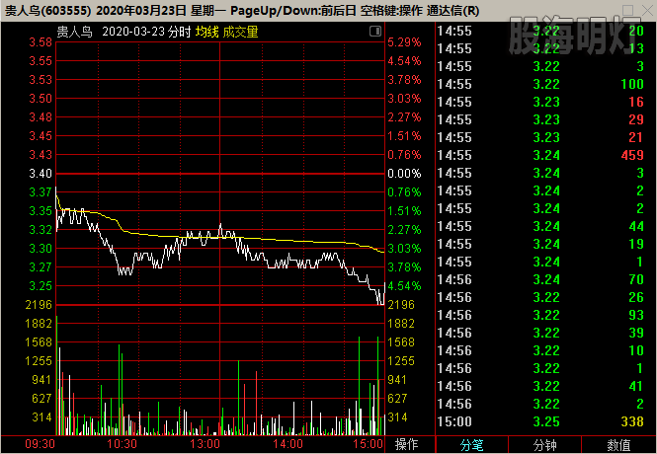Select the 14:56 3.22 trade with volume 39
The height and width of the screenshot is (454, 657).
pos(540,333)
